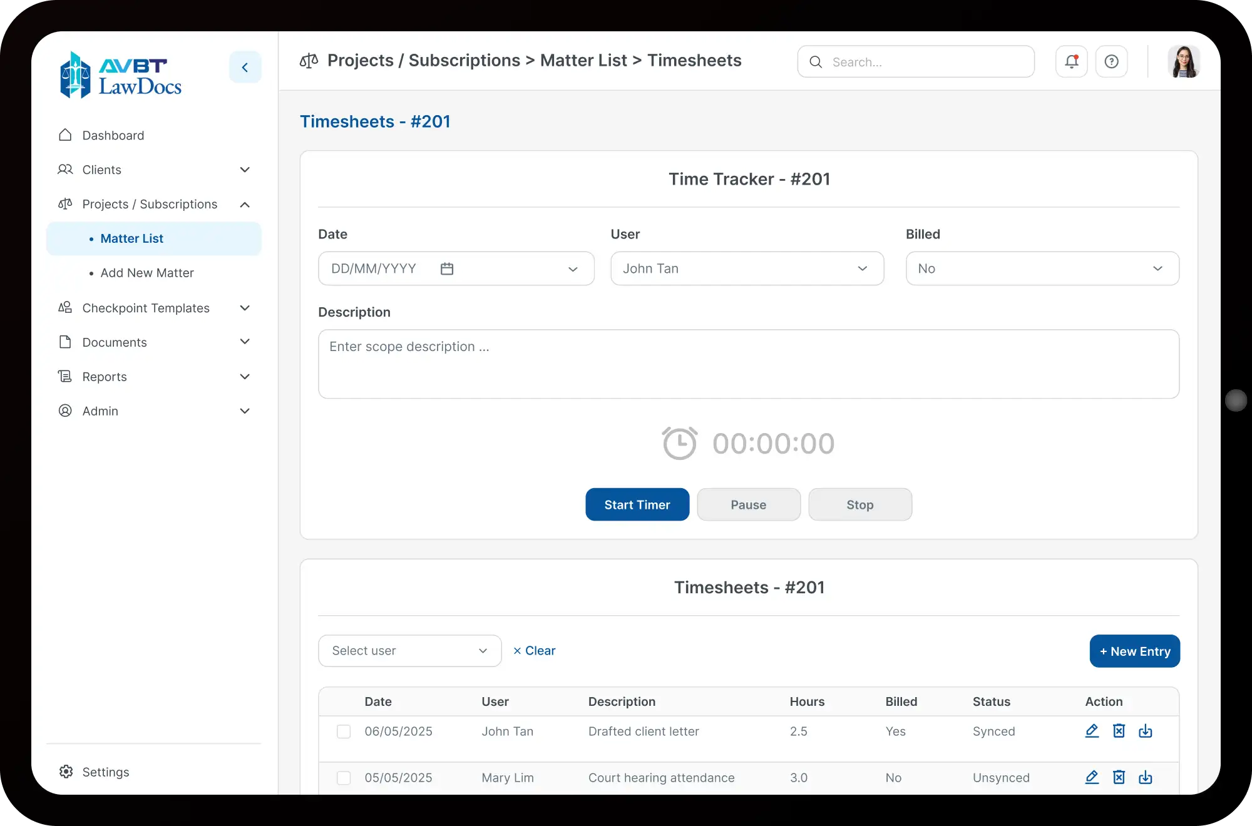Click the calendar icon in Date field

pyautogui.click(x=446, y=268)
